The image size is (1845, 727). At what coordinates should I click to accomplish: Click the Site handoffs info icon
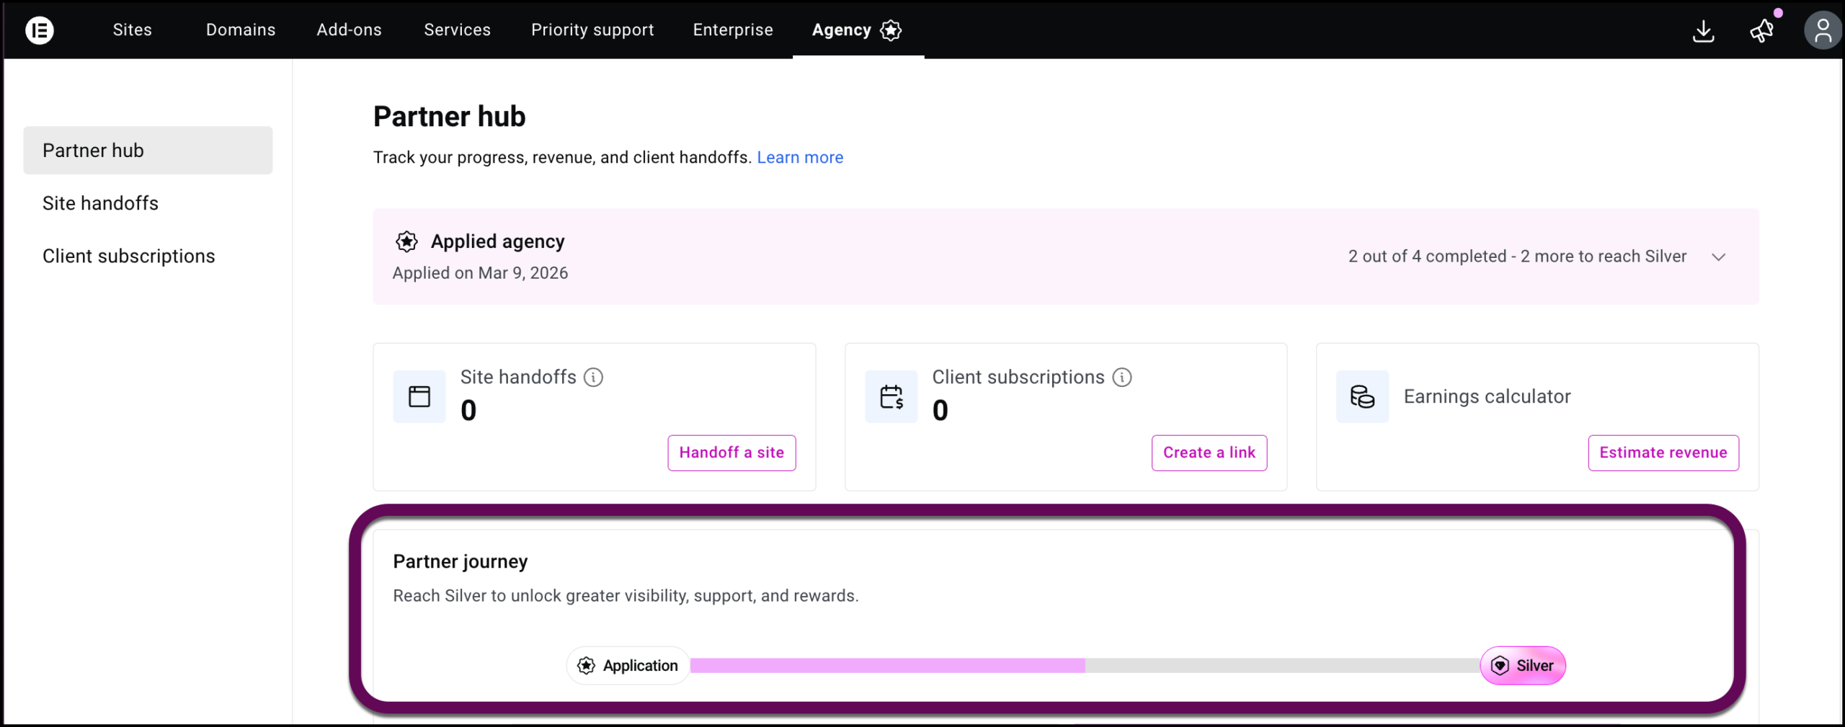click(x=593, y=378)
